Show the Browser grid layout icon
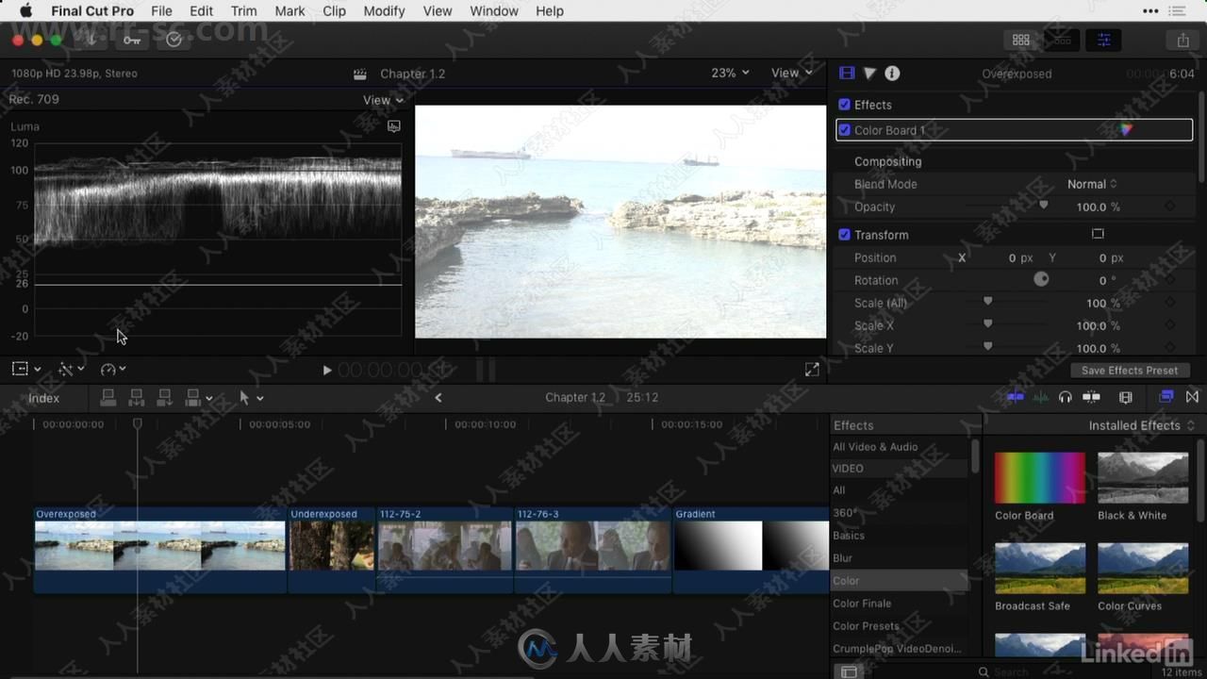 pos(1020,40)
